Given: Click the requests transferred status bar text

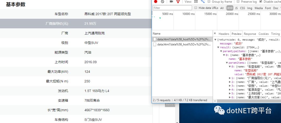Looking at the screenshot, I should [x=180, y=100].
